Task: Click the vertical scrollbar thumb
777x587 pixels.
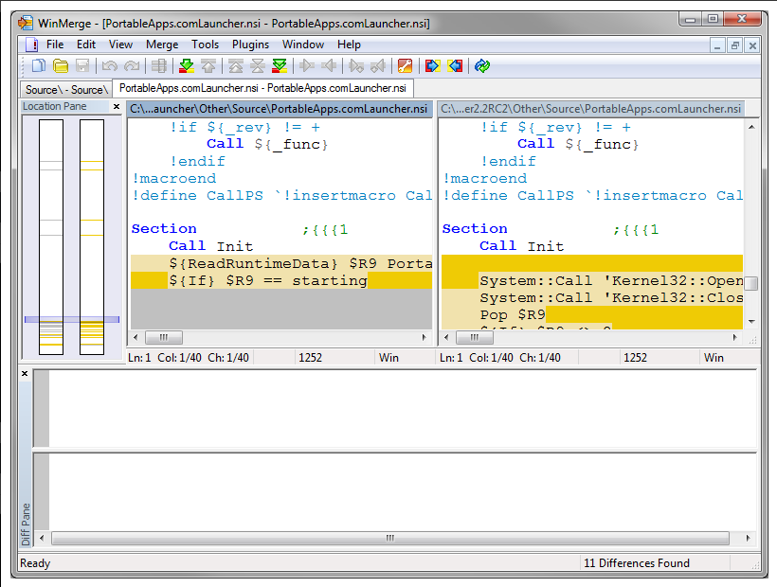Action: pos(751,284)
